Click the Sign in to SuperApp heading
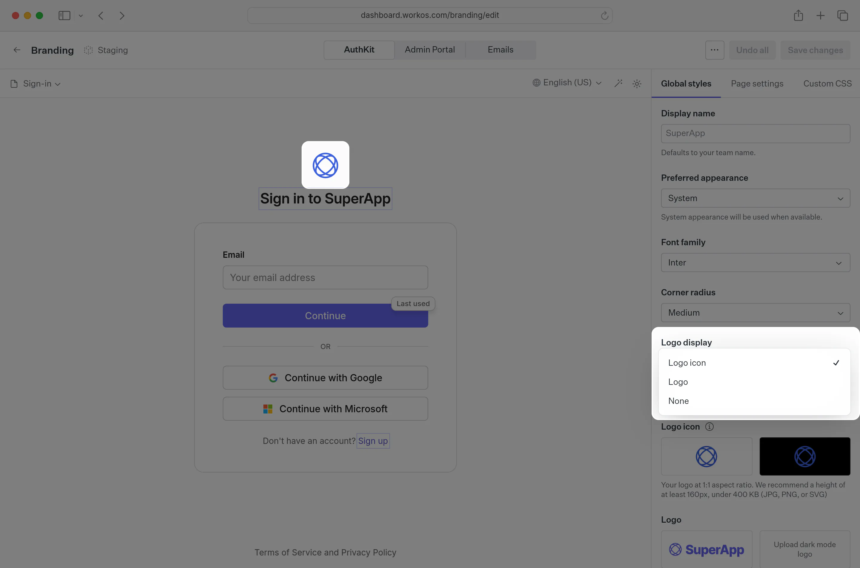 (325, 198)
